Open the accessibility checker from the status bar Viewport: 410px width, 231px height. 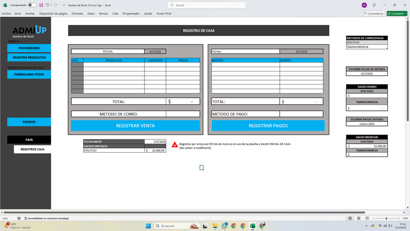46,218
